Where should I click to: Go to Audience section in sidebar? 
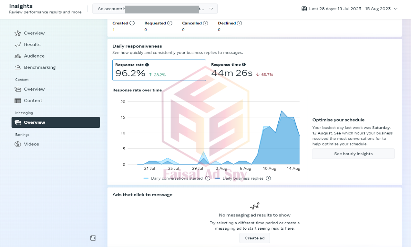[34, 56]
